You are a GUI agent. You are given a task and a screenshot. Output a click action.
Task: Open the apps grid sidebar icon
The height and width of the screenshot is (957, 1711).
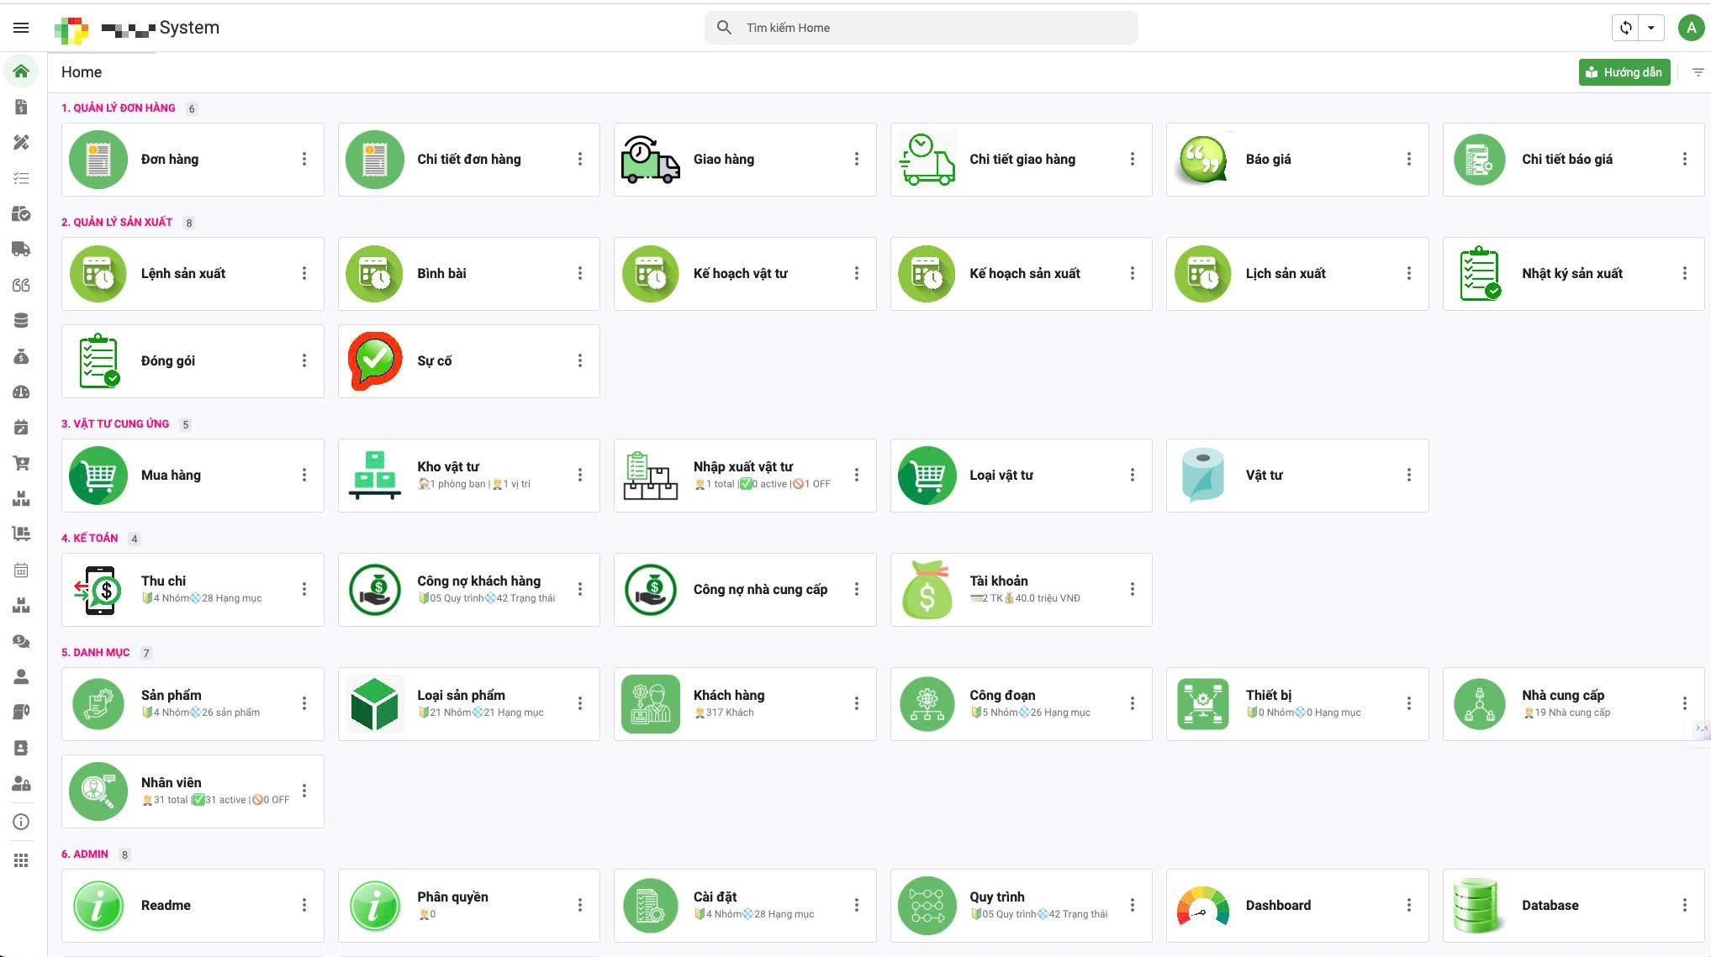point(21,860)
